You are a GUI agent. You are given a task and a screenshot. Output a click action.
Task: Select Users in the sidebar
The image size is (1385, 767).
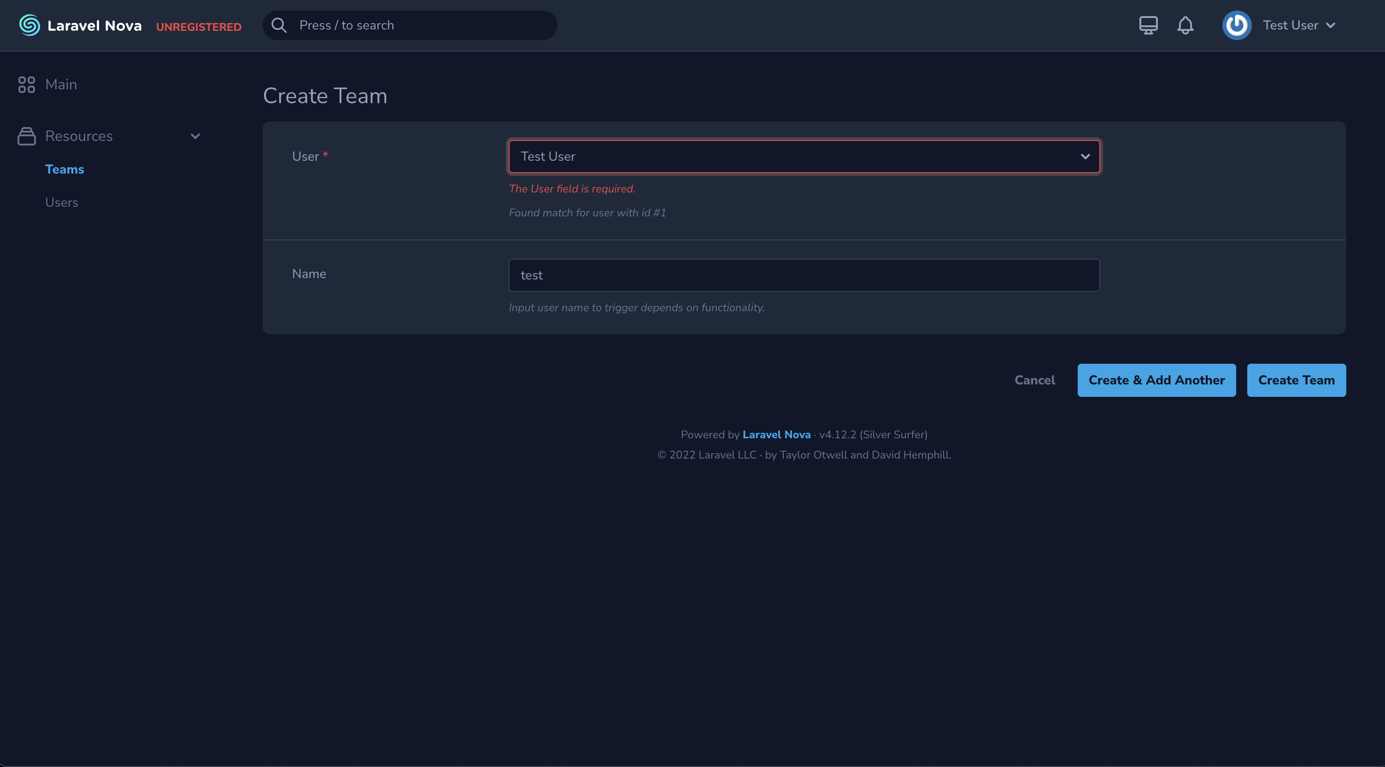point(61,203)
